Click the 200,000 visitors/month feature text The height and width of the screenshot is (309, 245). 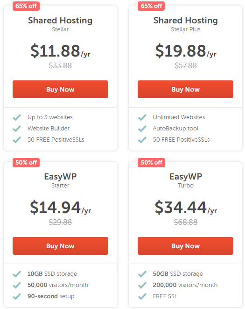pyautogui.click(x=185, y=285)
